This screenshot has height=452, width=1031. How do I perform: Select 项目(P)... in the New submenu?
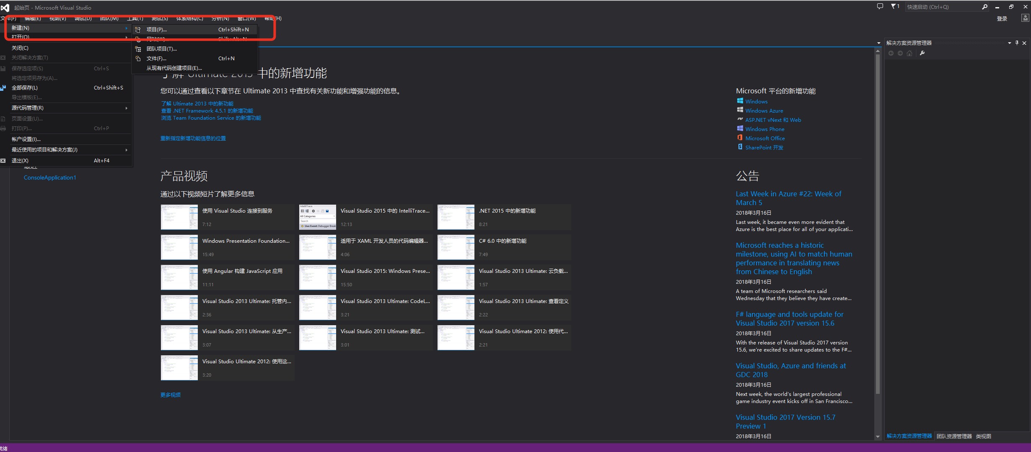click(194, 30)
